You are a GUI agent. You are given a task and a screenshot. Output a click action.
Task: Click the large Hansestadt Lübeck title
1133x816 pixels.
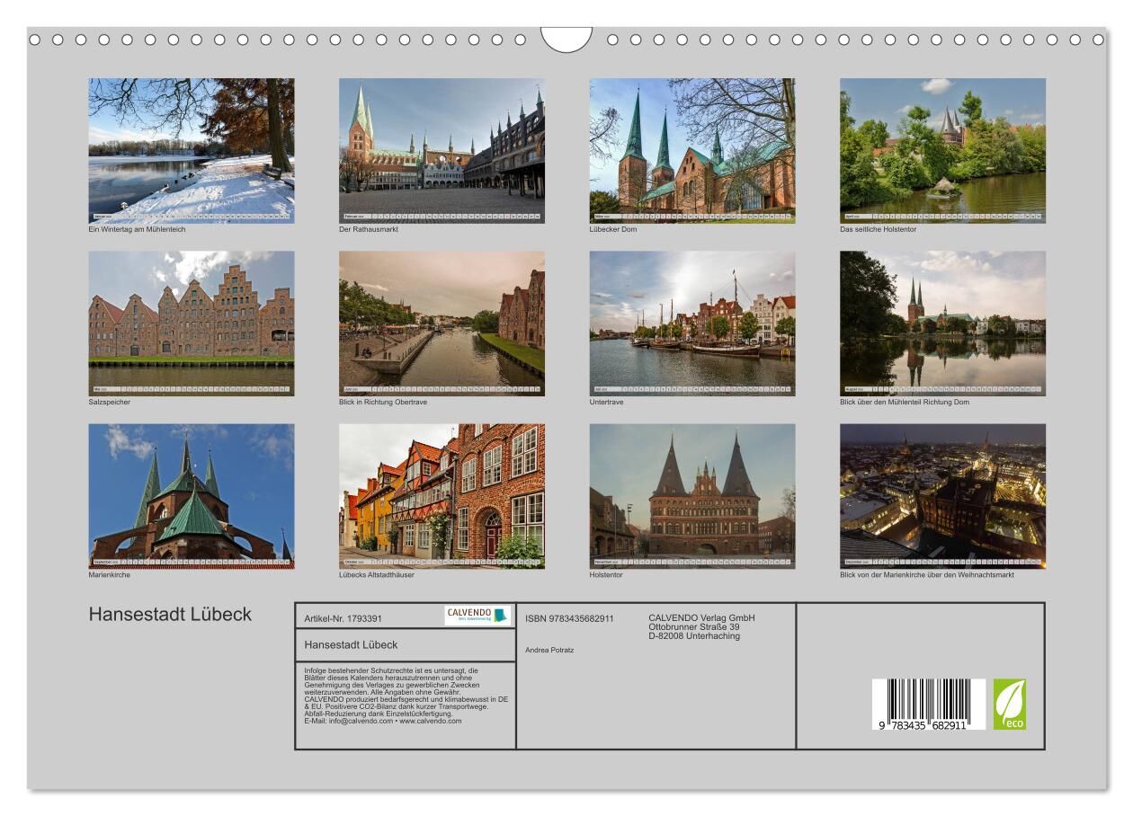[170, 615]
